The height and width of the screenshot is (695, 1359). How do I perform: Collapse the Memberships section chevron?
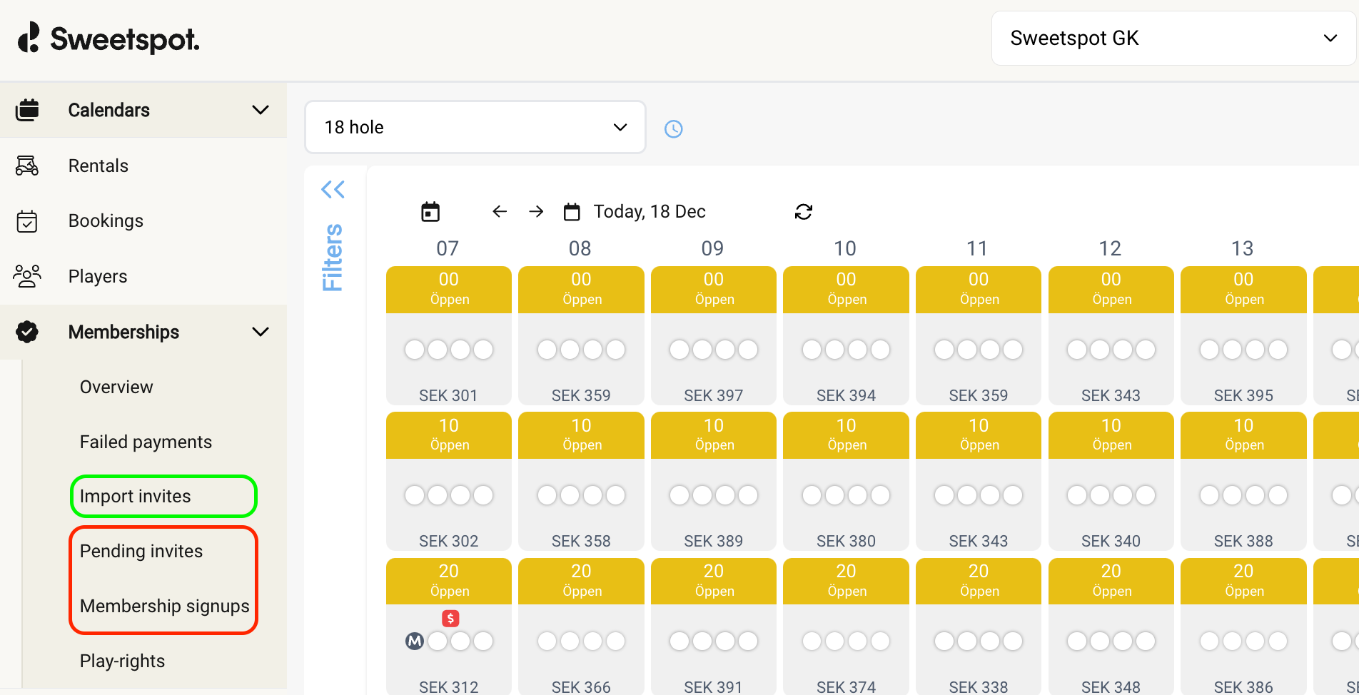point(261,332)
